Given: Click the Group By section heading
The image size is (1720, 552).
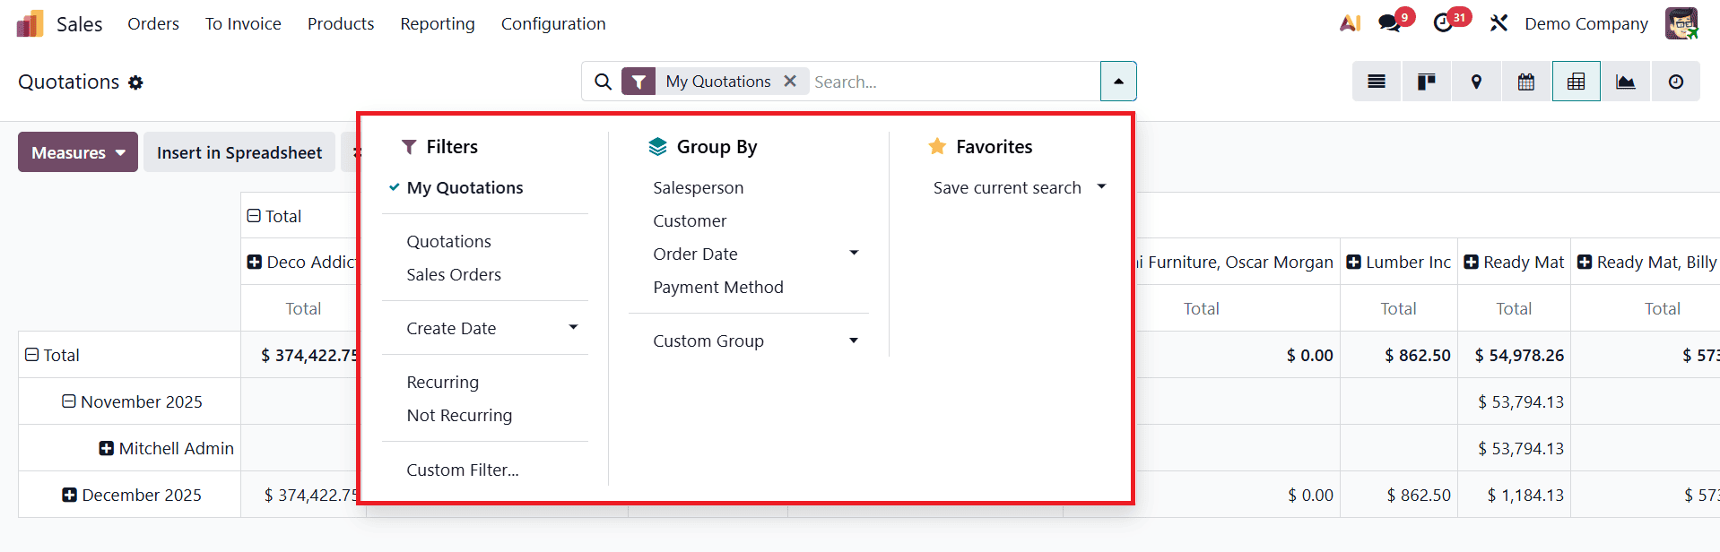Looking at the screenshot, I should (717, 147).
